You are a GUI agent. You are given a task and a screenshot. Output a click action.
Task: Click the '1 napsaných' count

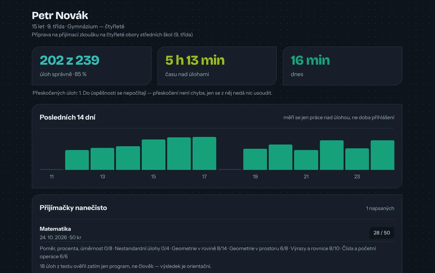(380, 208)
